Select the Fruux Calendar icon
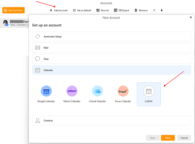The image size is (195, 144). (x=123, y=91)
